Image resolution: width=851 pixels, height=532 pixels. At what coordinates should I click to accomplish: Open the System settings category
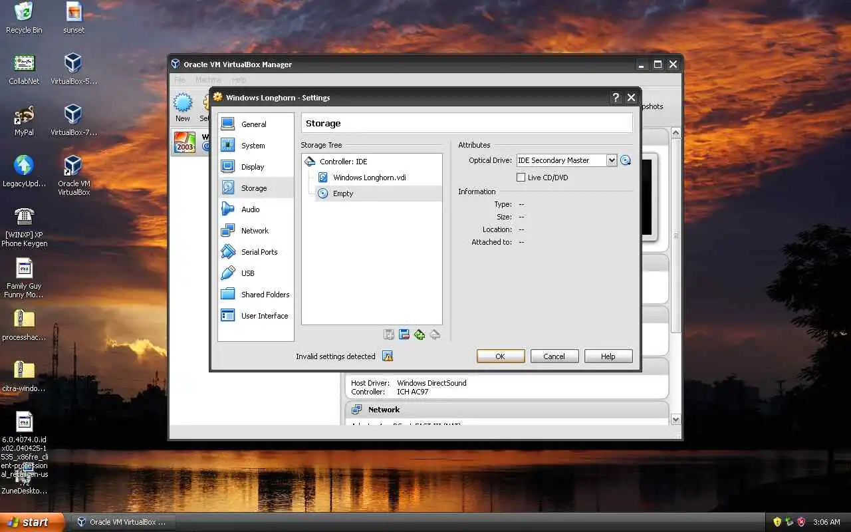(x=255, y=146)
